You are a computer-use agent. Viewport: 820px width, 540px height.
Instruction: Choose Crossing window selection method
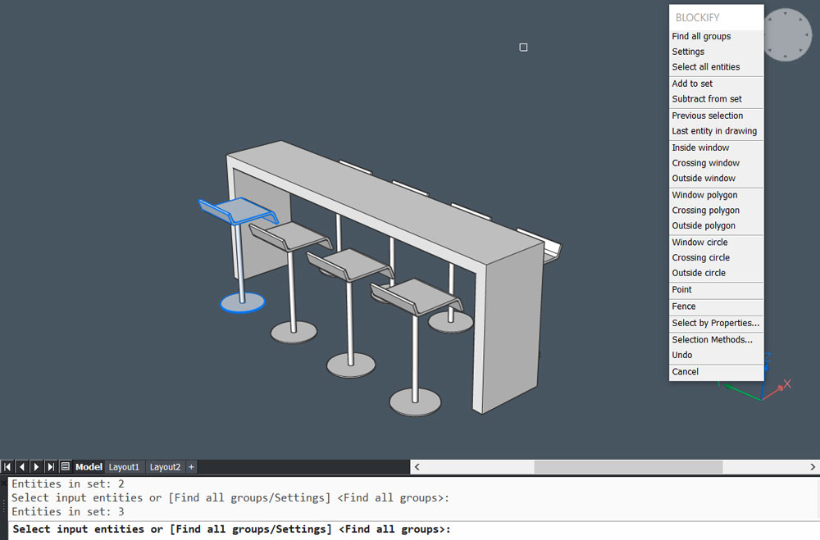tap(705, 163)
